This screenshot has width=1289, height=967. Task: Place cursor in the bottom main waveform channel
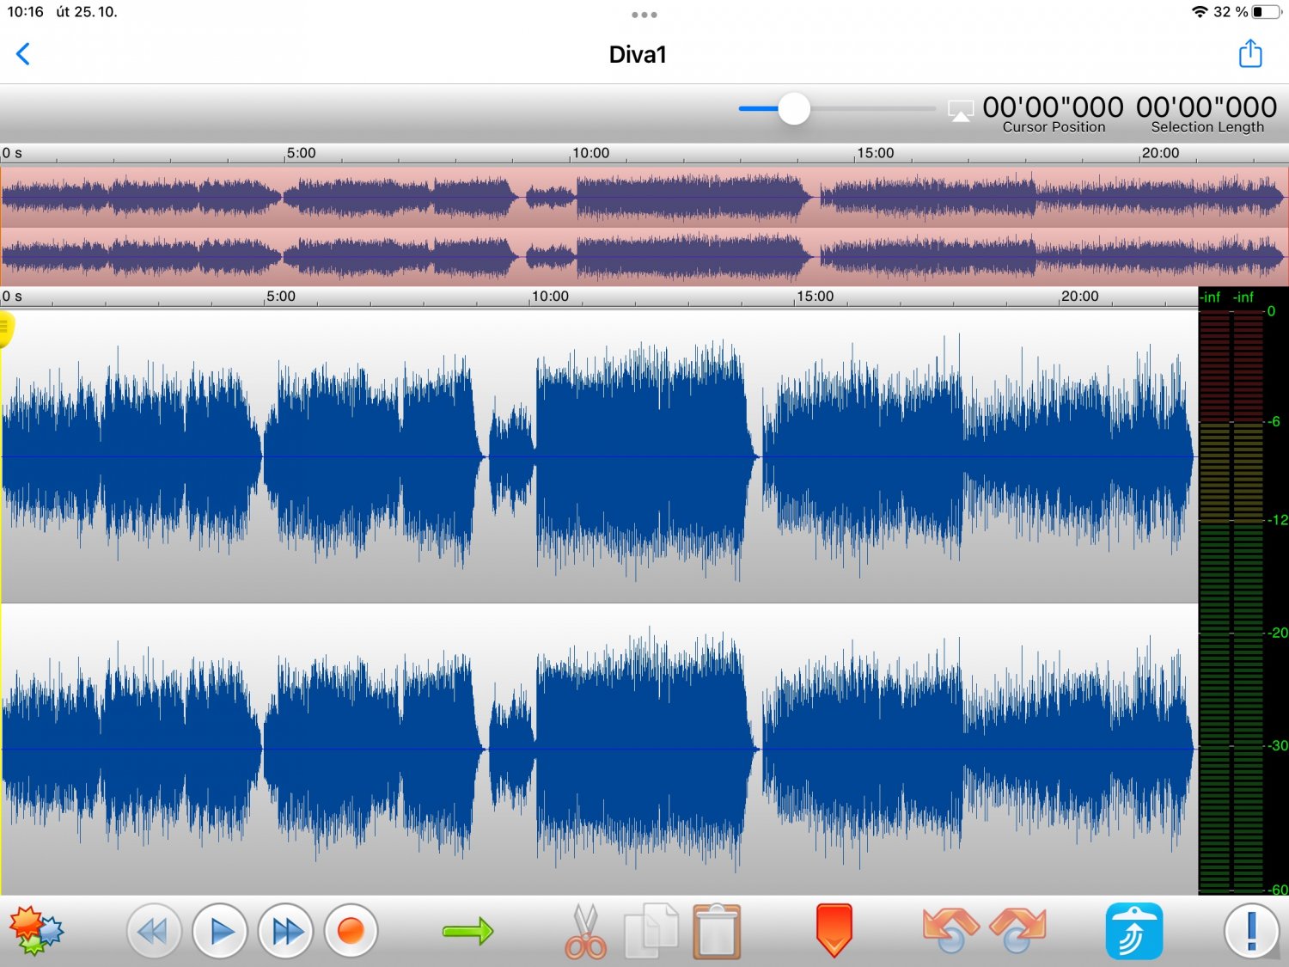pos(599,749)
